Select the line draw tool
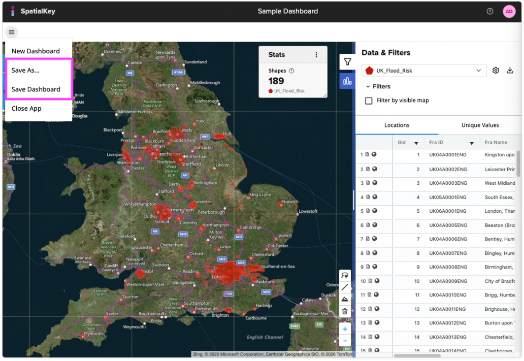The height and width of the screenshot is (361, 524). [345, 287]
